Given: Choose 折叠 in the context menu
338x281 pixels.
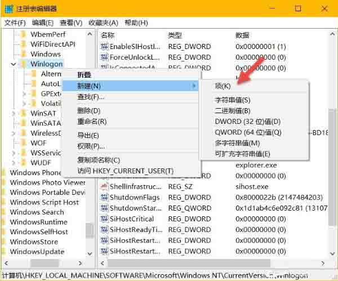Looking at the screenshot, I should click(131, 75).
